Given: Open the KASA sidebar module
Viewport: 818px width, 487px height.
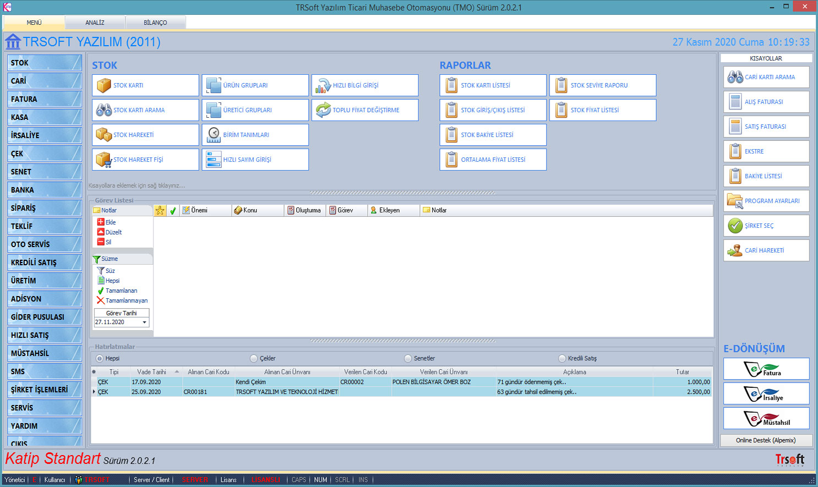Looking at the screenshot, I should [45, 117].
